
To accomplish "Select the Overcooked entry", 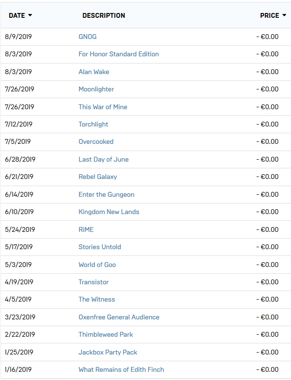I will point(96,141).
